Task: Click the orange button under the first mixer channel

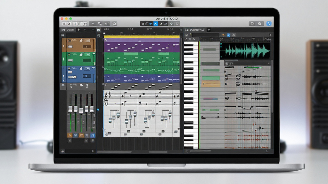Action: (70, 135)
